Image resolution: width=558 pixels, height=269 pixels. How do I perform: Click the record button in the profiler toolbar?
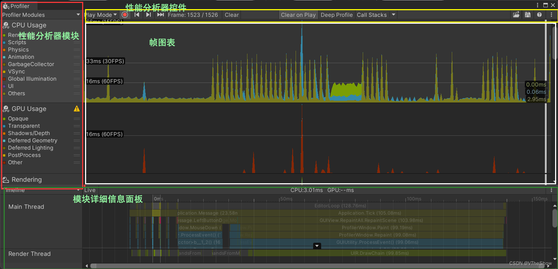tap(125, 15)
